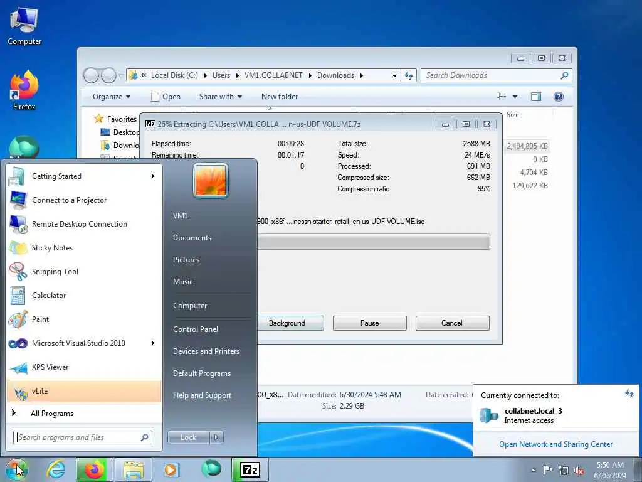
Task: Open Devices and Printers
Action: pos(206,351)
